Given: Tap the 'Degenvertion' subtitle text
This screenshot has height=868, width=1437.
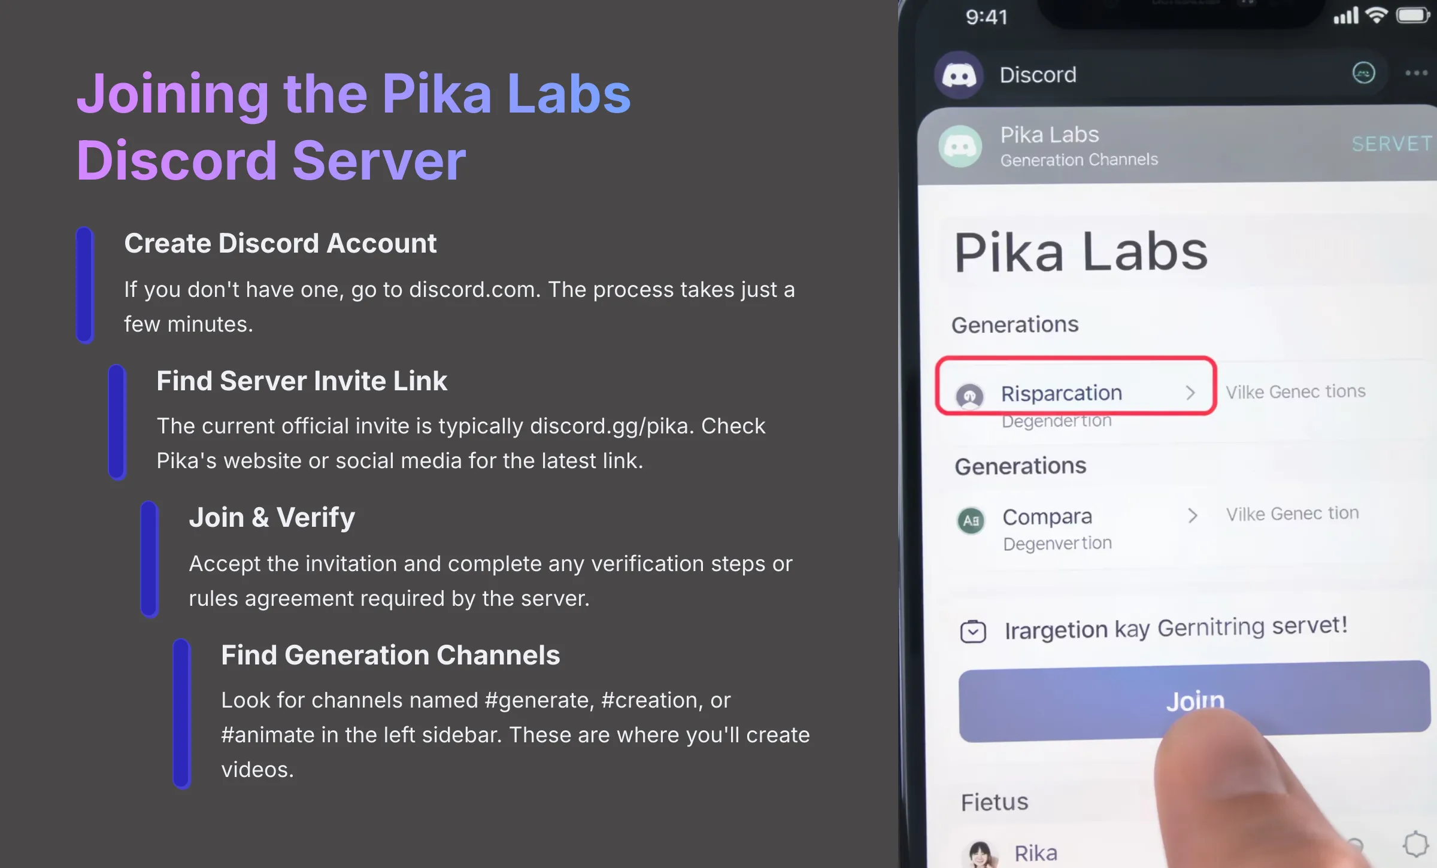Looking at the screenshot, I should (1057, 544).
